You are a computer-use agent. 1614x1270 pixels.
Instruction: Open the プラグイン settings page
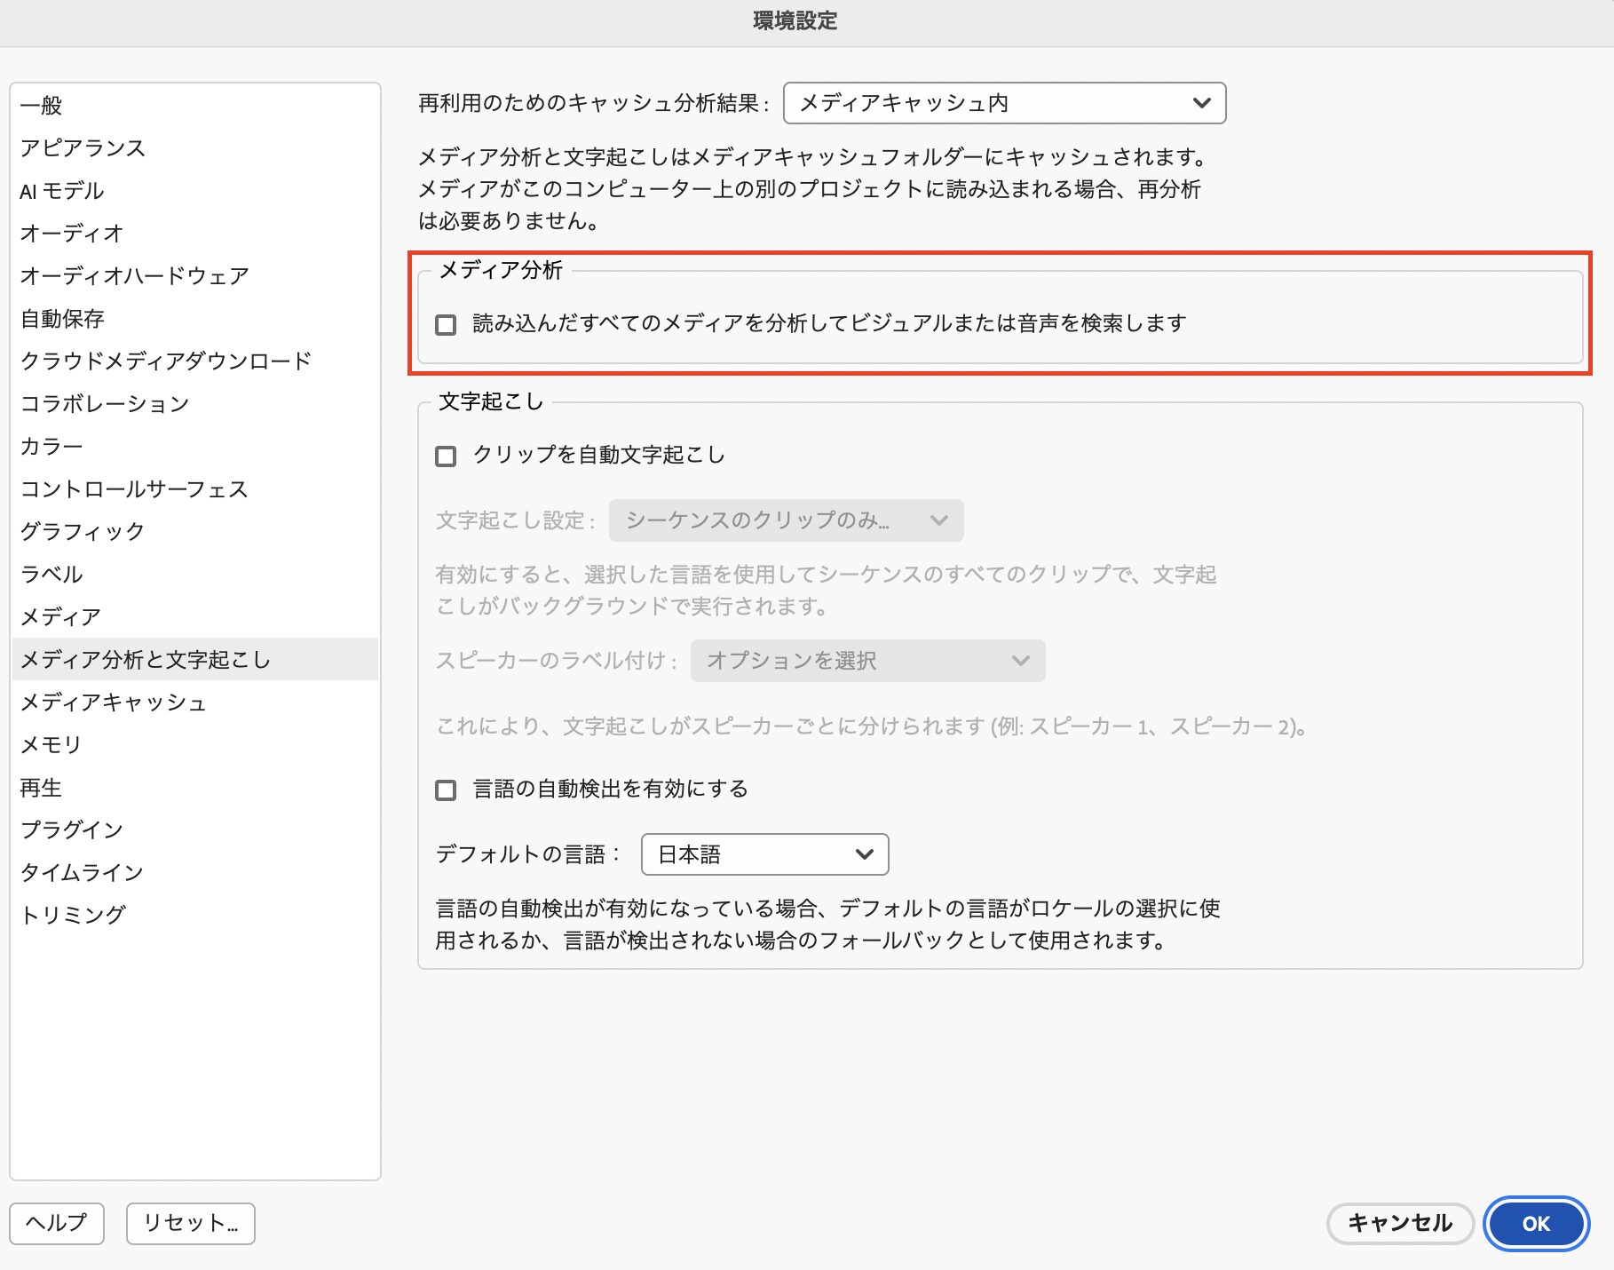(71, 829)
